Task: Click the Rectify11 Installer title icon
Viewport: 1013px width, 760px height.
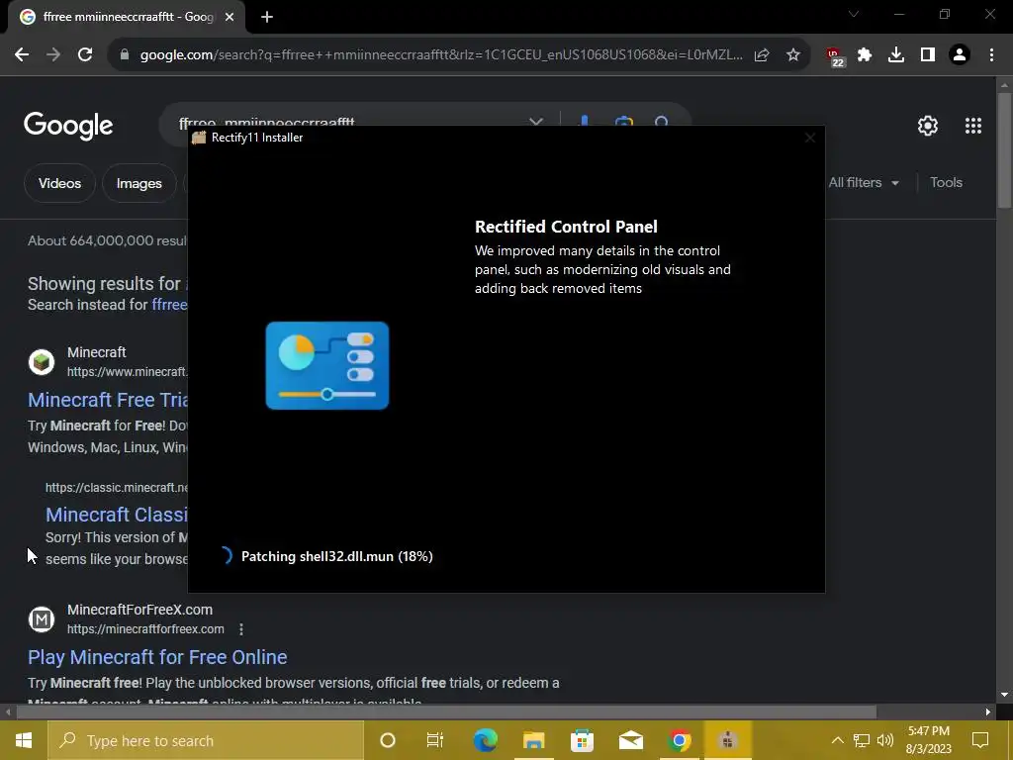Action: coord(198,138)
